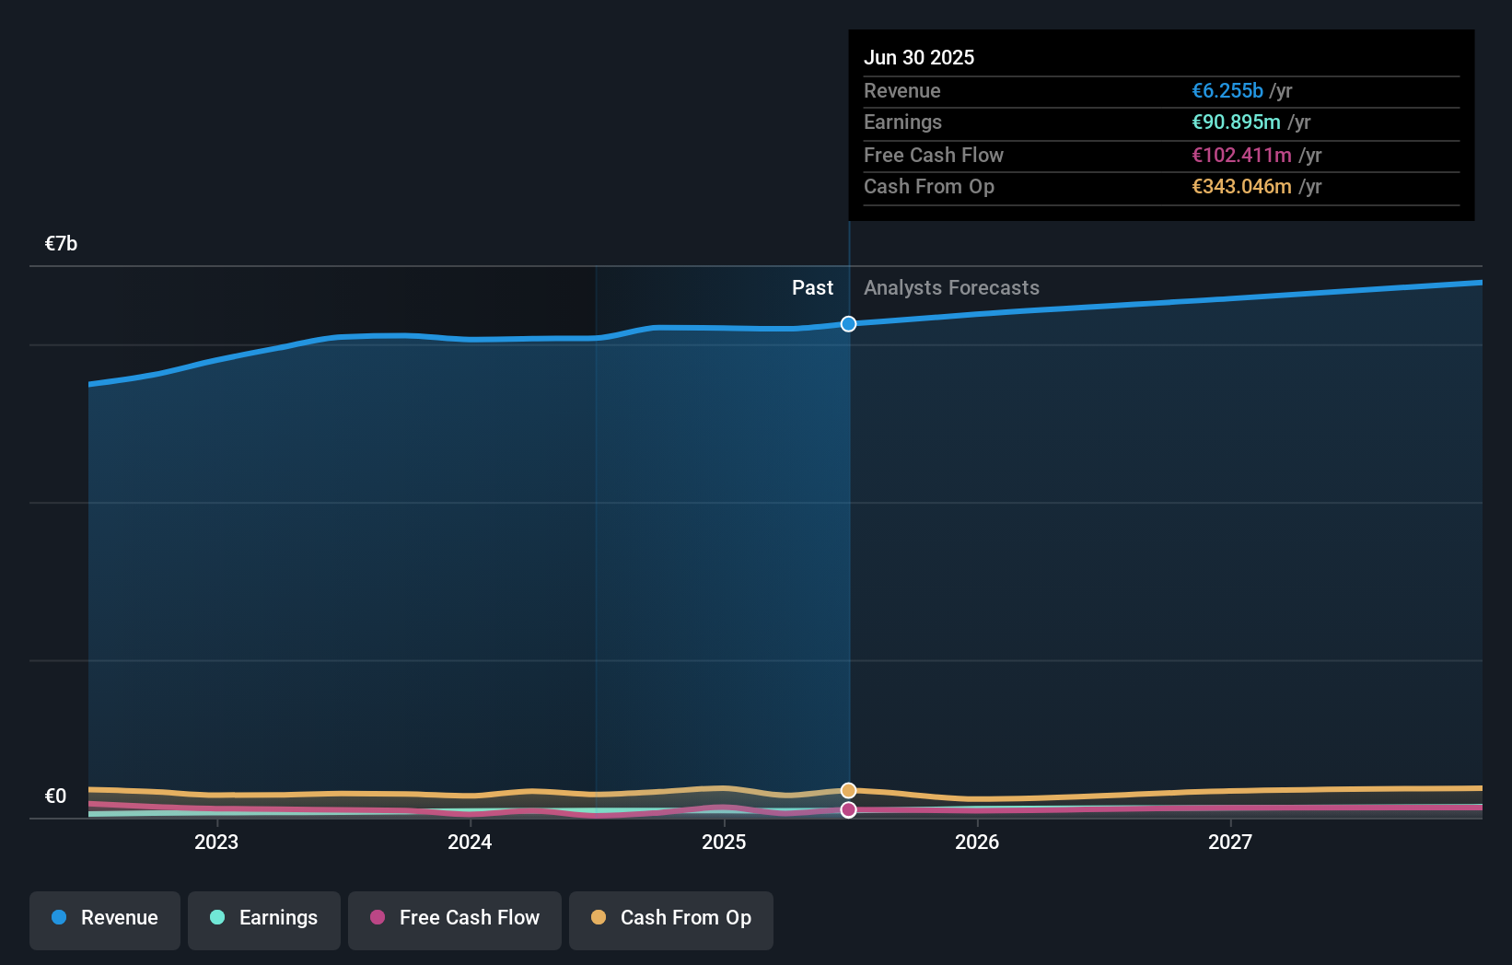Image resolution: width=1512 pixels, height=965 pixels.
Task: Select the blue Revenue data point marker
Action: pyautogui.click(x=847, y=323)
